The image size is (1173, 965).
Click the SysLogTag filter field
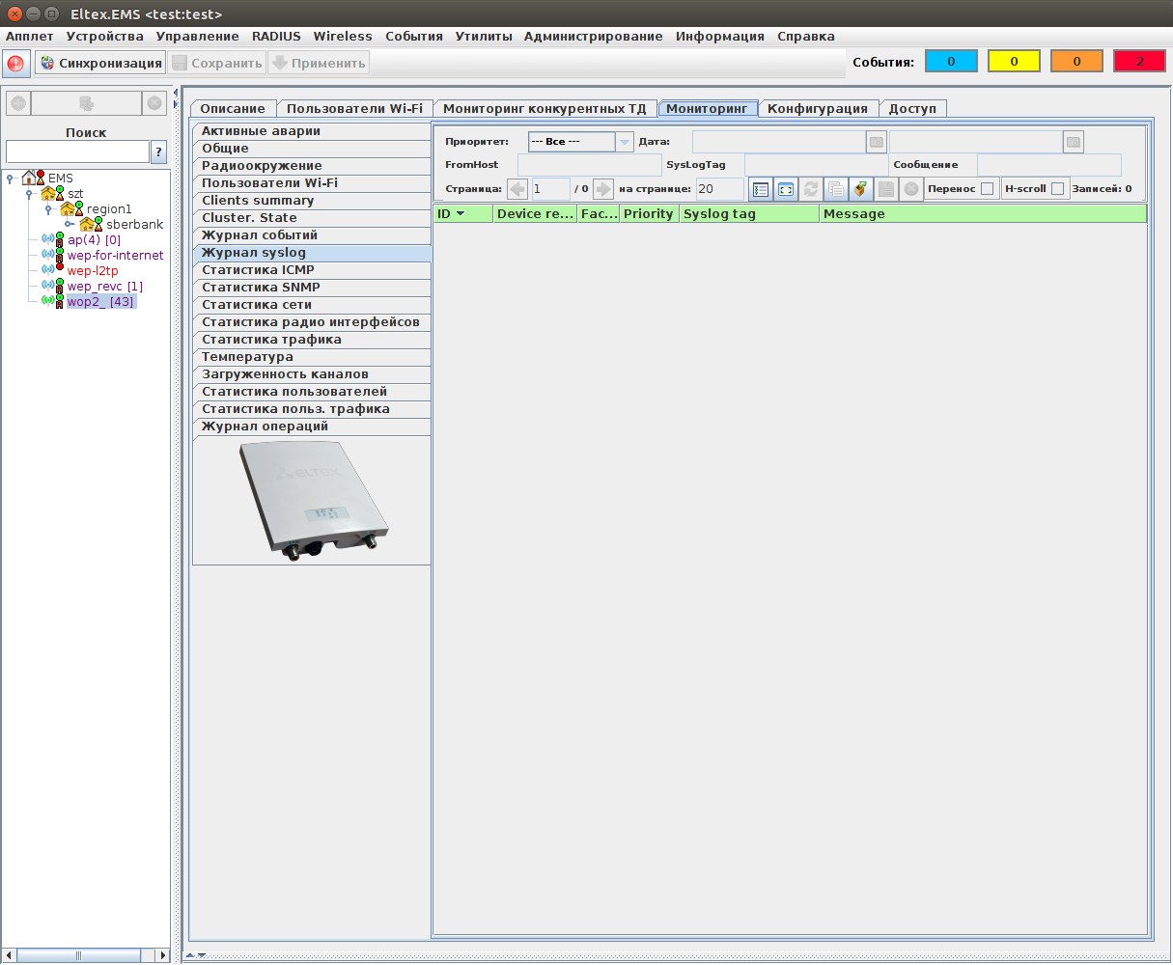tap(817, 165)
